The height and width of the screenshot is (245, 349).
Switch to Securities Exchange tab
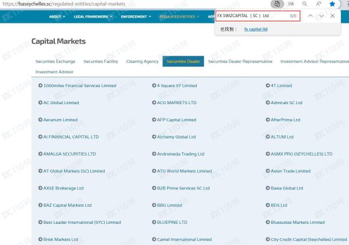point(55,61)
